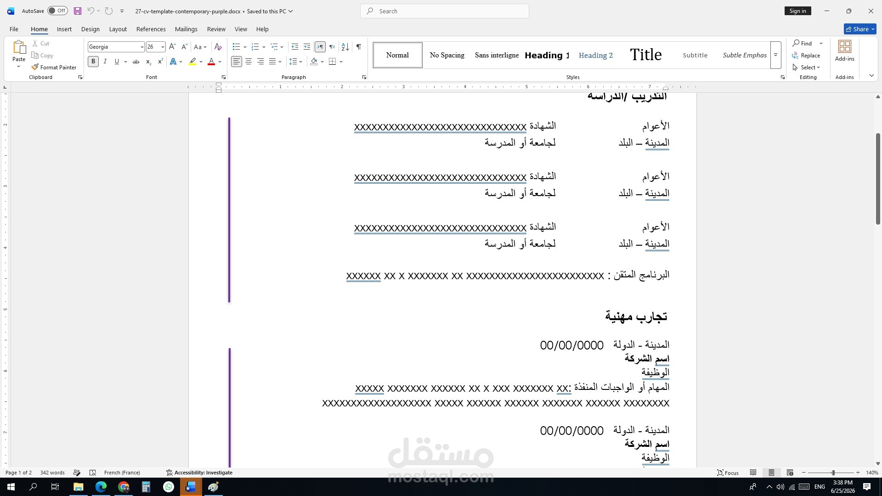Click the Undo arrow icon
This screenshot has width=882, height=496.
[90, 11]
